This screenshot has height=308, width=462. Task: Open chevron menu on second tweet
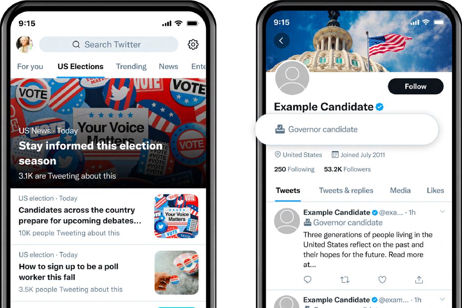point(442,299)
